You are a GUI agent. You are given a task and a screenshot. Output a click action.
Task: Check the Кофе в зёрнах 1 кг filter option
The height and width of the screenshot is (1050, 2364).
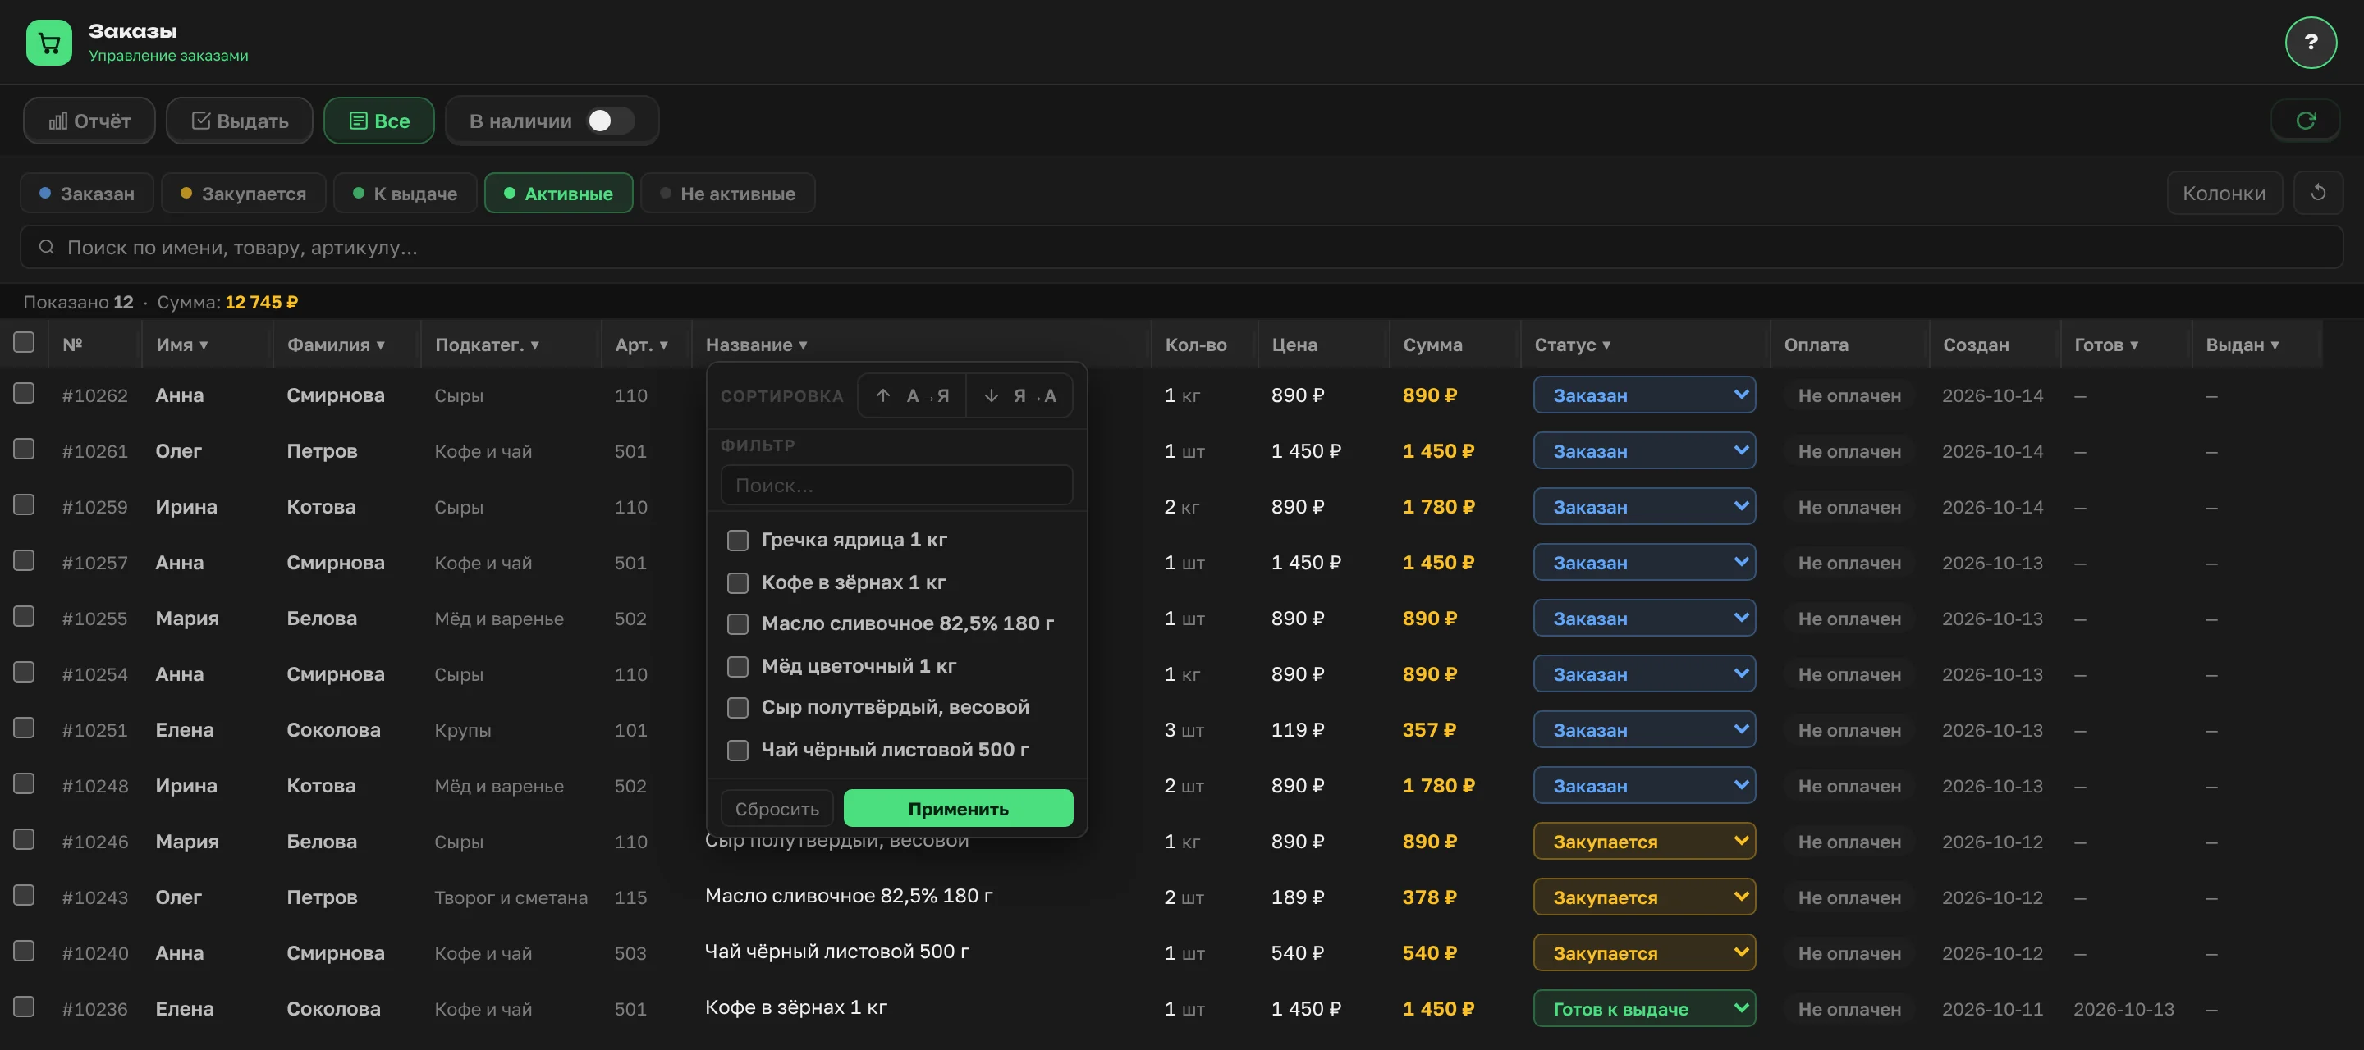tap(738, 582)
